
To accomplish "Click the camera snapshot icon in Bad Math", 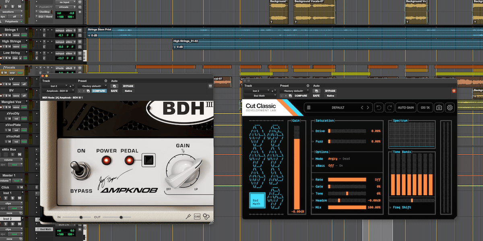I will point(439,108).
